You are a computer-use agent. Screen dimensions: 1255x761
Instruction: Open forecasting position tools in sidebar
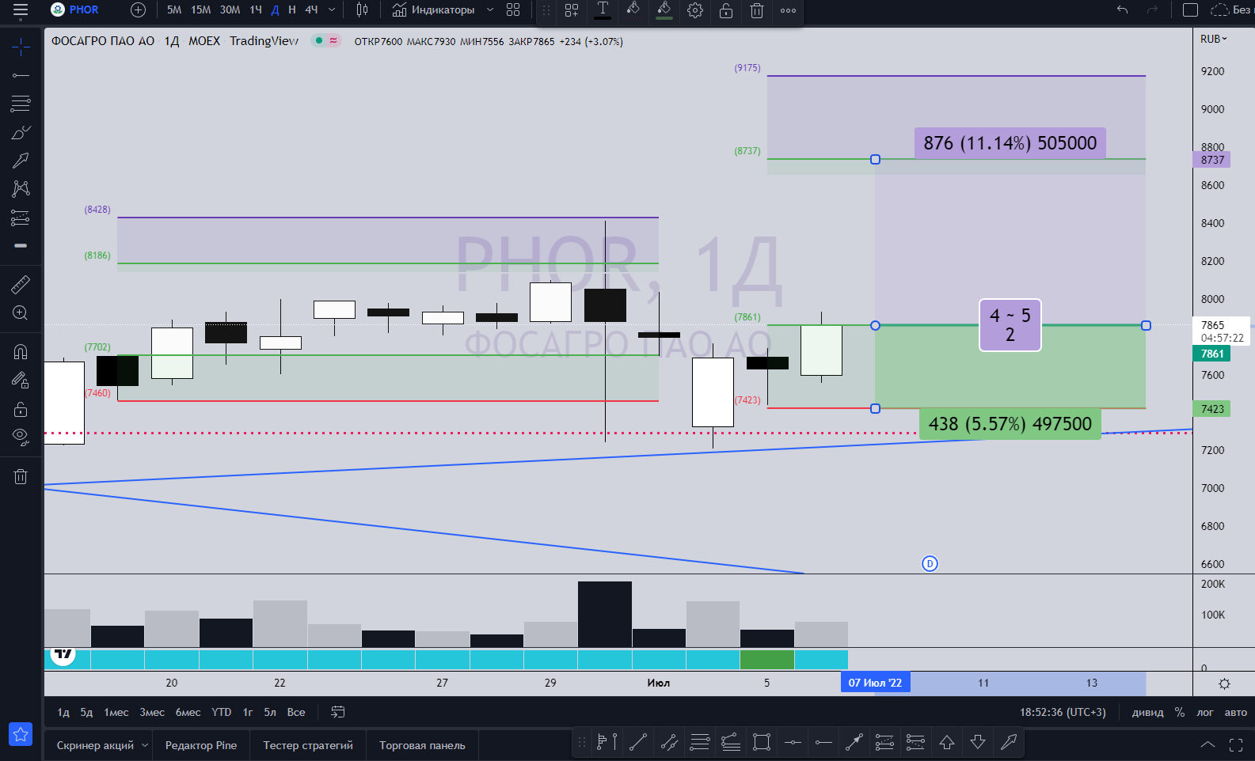[x=21, y=218]
